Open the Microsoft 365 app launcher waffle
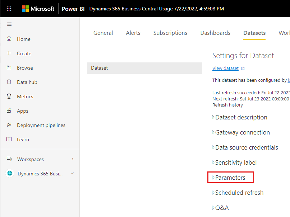This screenshot has height=217, width=290. [x=9, y=8]
